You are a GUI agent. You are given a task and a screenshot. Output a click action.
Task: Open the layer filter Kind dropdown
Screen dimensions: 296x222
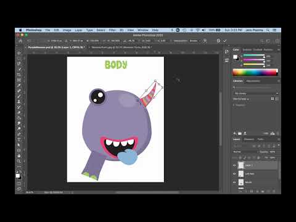(x=242, y=146)
